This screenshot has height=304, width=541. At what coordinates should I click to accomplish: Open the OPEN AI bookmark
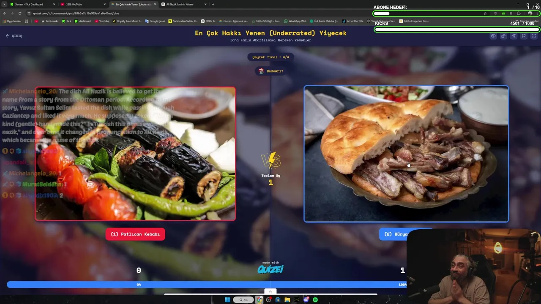coord(208,21)
